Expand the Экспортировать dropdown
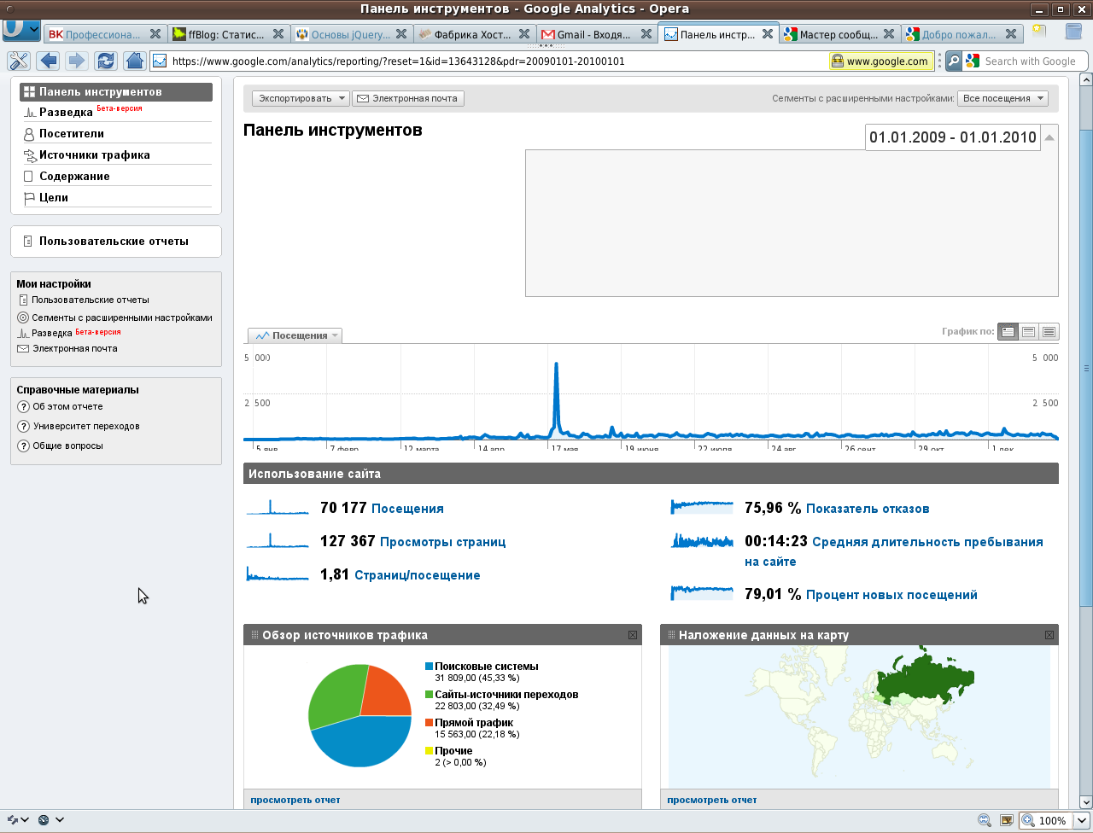 click(x=300, y=98)
